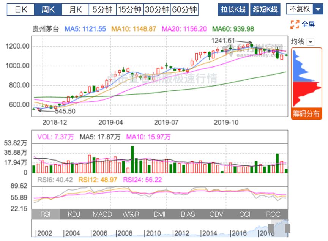Open the 不复权 dropdown
The width and height of the screenshot is (328, 241).
coord(304,9)
